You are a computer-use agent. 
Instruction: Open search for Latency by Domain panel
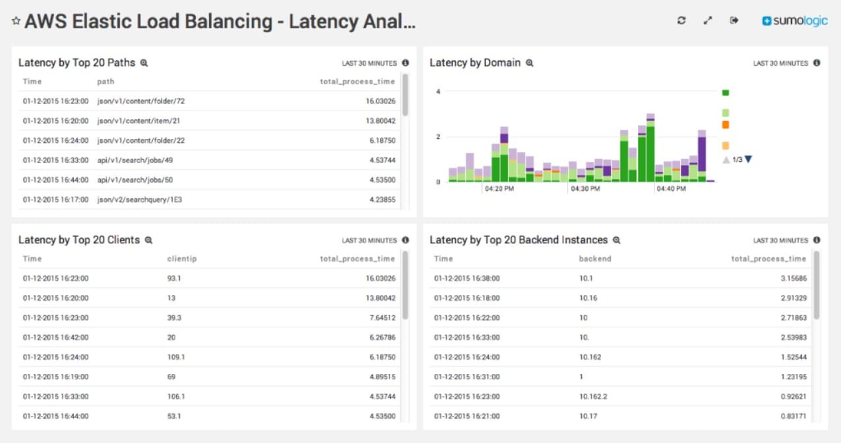(529, 63)
